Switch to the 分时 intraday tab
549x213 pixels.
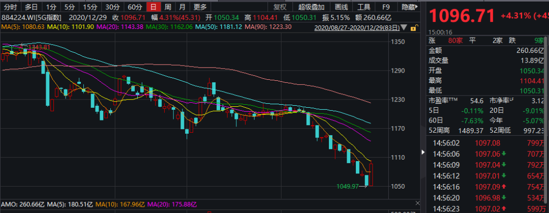(11, 7)
